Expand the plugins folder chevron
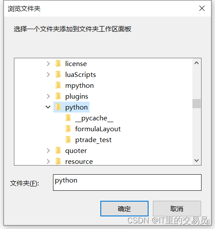The image size is (215, 229). pyautogui.click(x=48, y=96)
